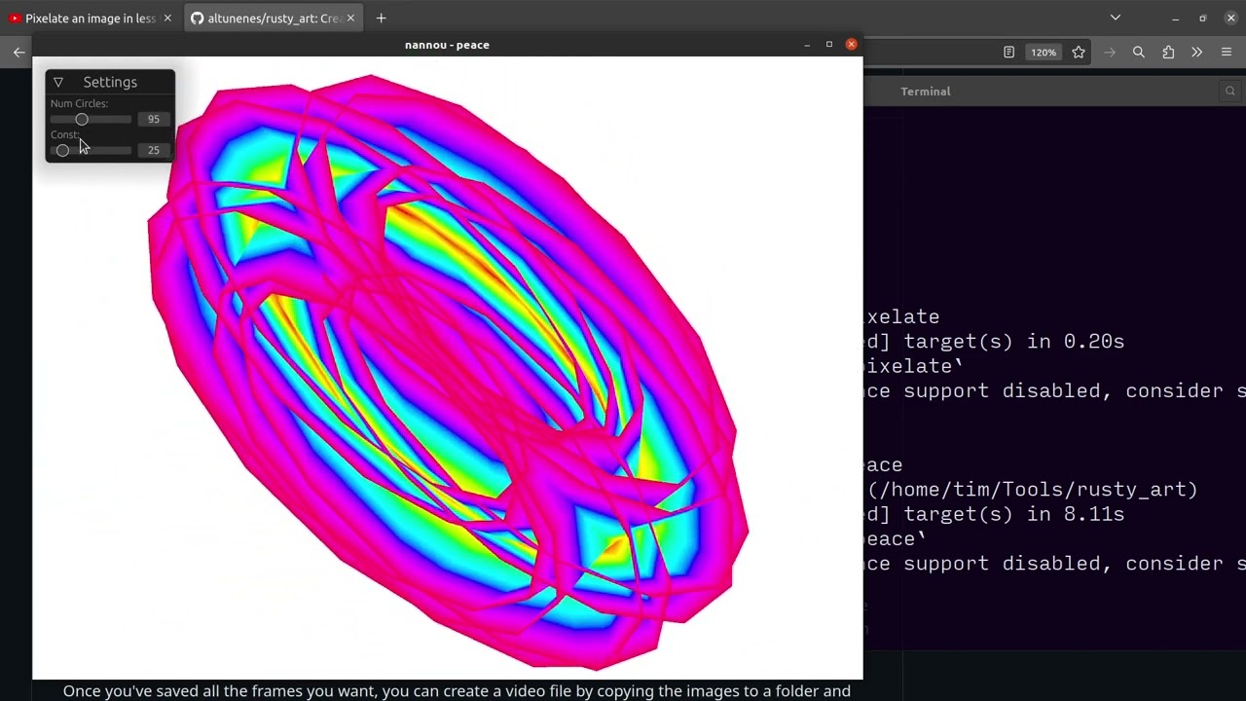Show more toolbar tools chevron
The height and width of the screenshot is (701, 1246).
coord(1196,52)
